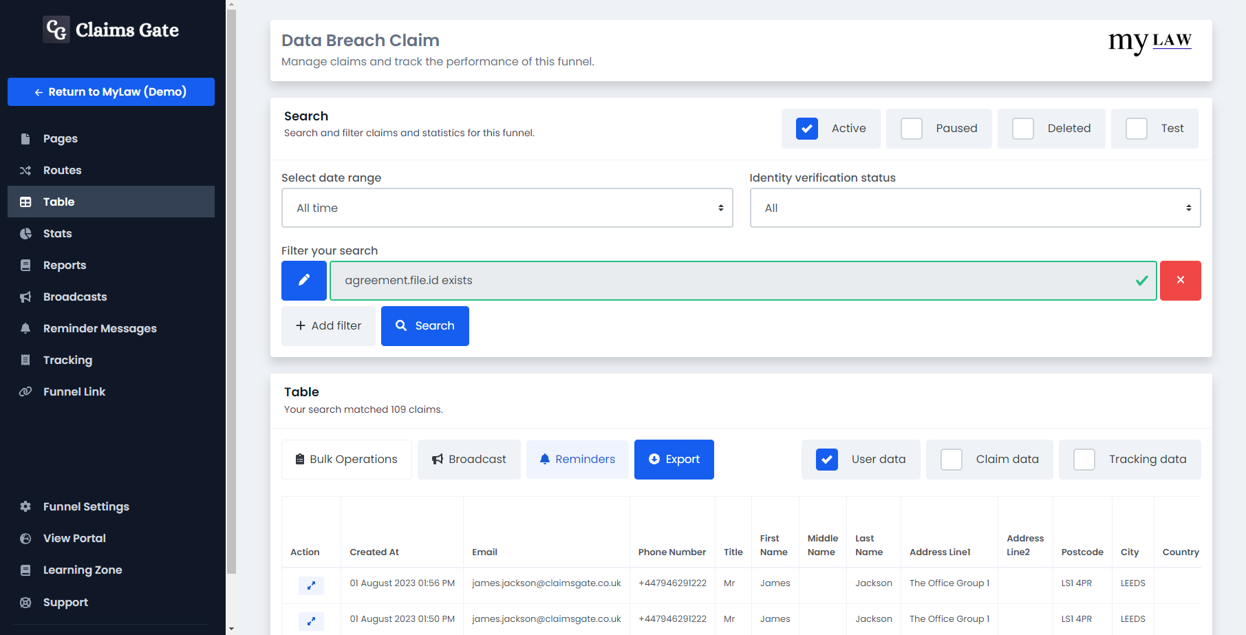Image resolution: width=1246 pixels, height=635 pixels.
Task: Open the Identity verification status dropdown
Action: pos(975,208)
